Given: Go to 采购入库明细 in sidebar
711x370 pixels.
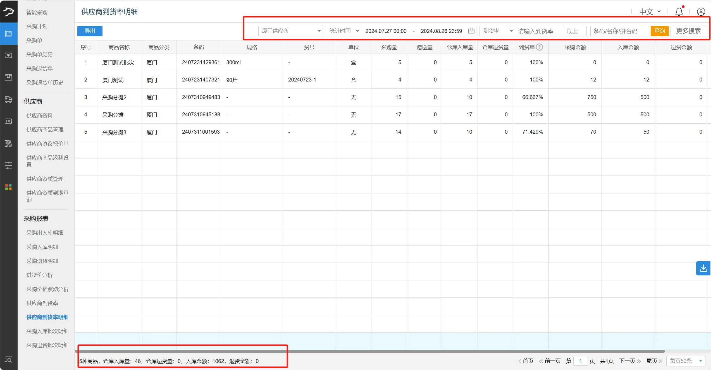Looking at the screenshot, I should point(42,247).
